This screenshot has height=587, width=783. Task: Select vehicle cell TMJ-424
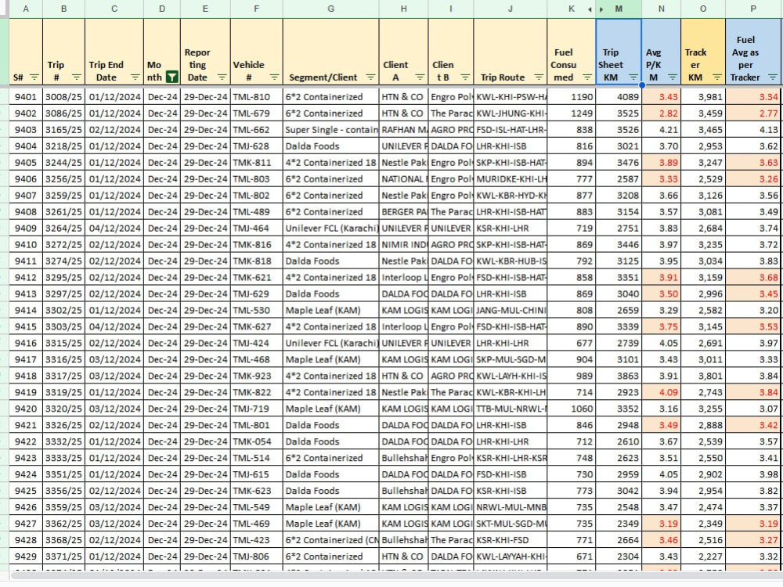coord(257,344)
